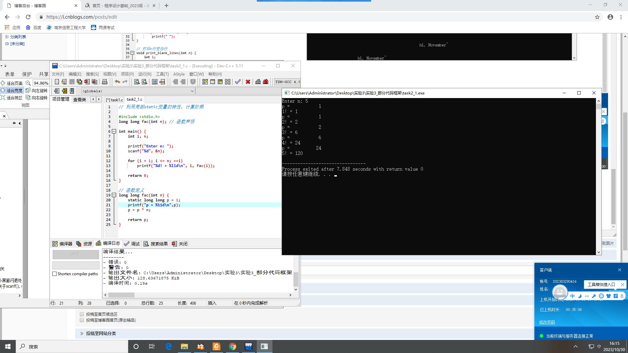Check 投稿至首页候选区 option
This screenshot has height=353, width=628.
pos(82,314)
